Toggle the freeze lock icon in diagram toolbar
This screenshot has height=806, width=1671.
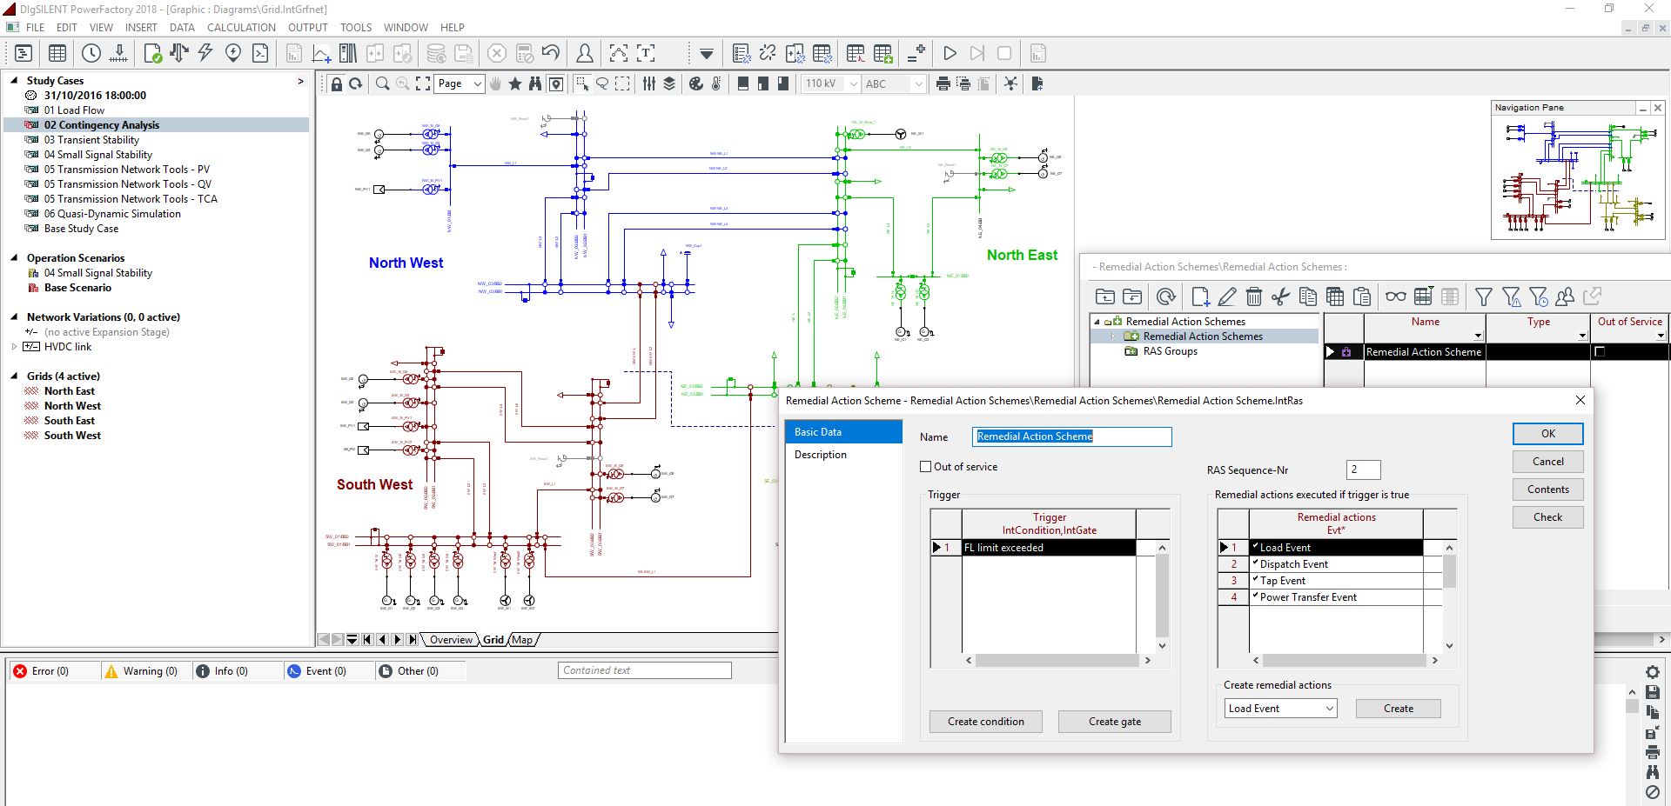(x=336, y=83)
